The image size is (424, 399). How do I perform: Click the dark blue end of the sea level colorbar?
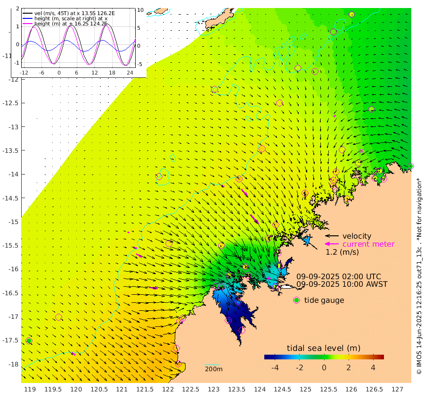[267, 357]
